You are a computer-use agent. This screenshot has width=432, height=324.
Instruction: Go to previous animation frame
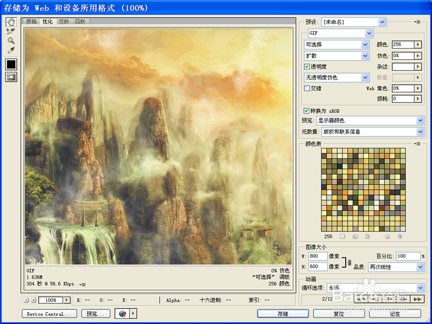[x=375, y=299]
